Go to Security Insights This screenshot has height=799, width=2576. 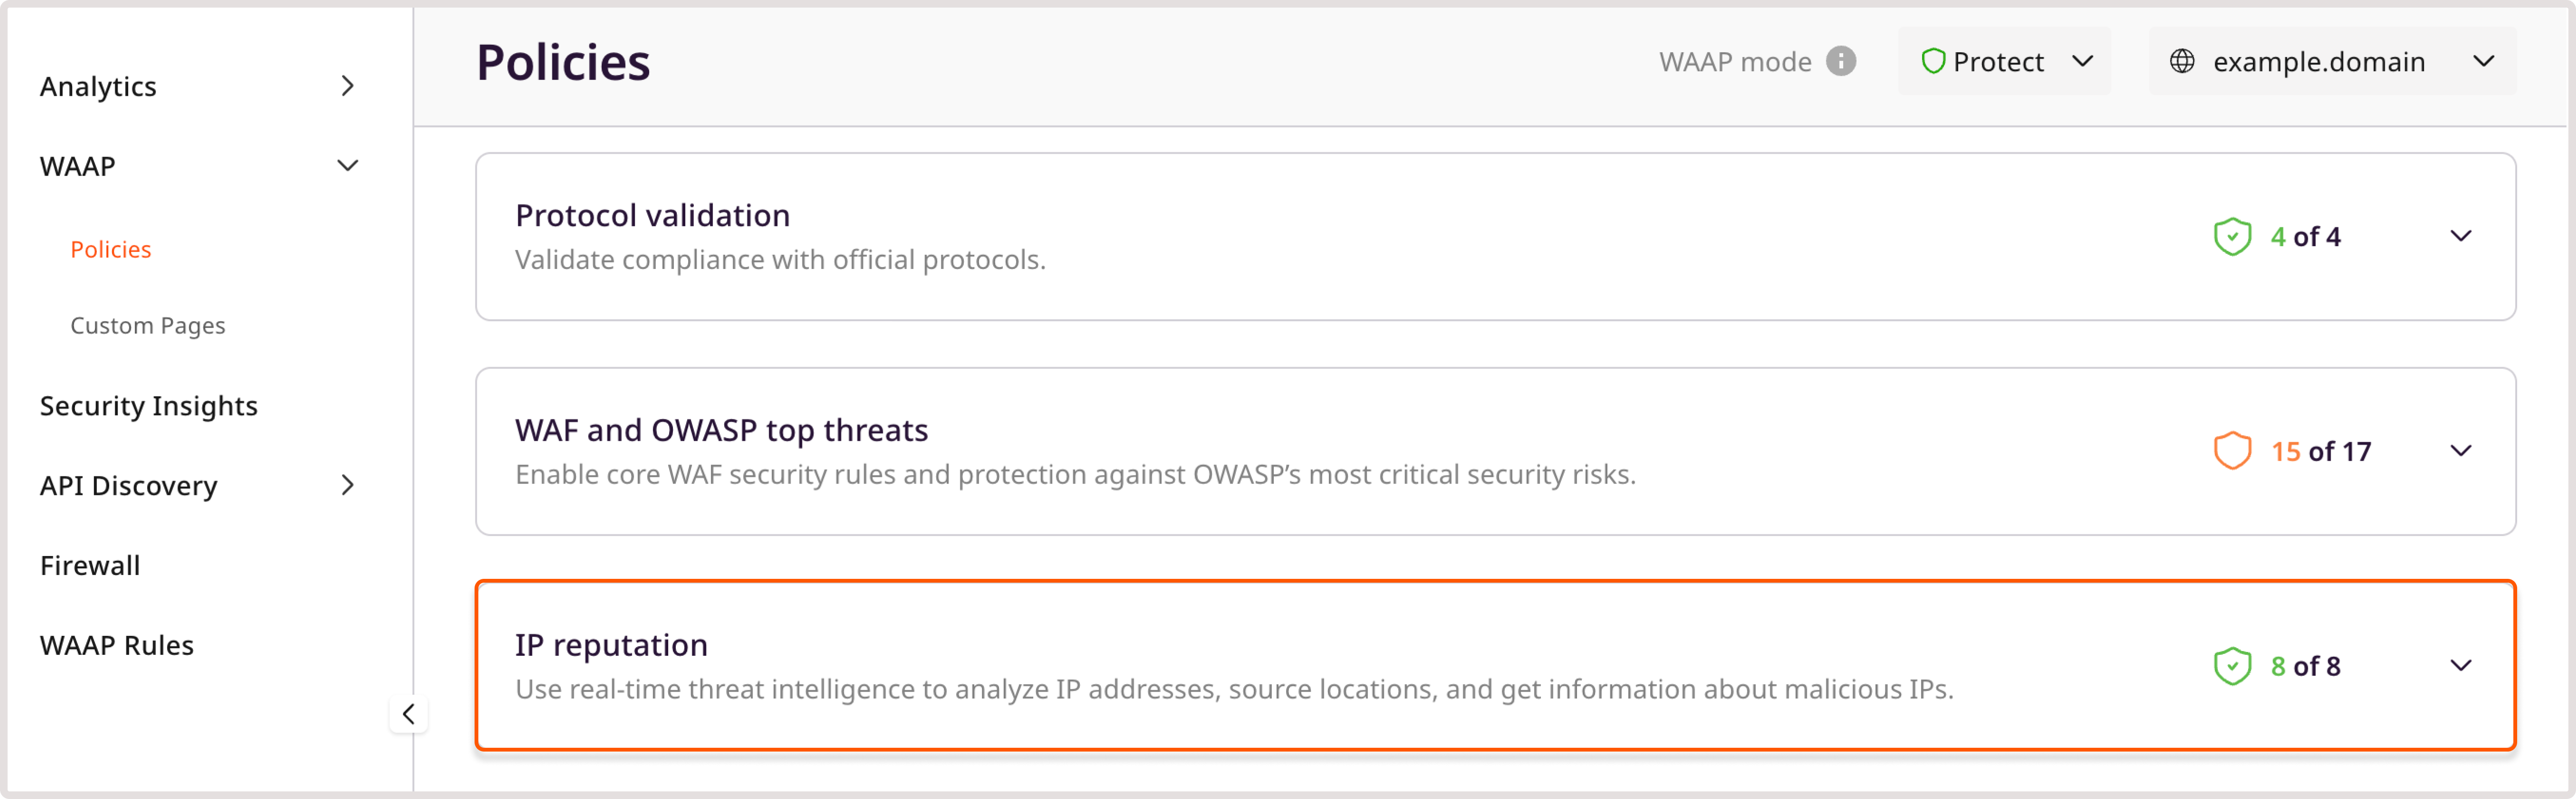[x=149, y=406]
